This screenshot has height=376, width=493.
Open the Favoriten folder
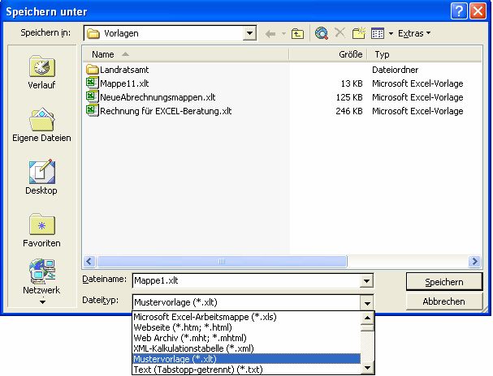[x=41, y=230]
